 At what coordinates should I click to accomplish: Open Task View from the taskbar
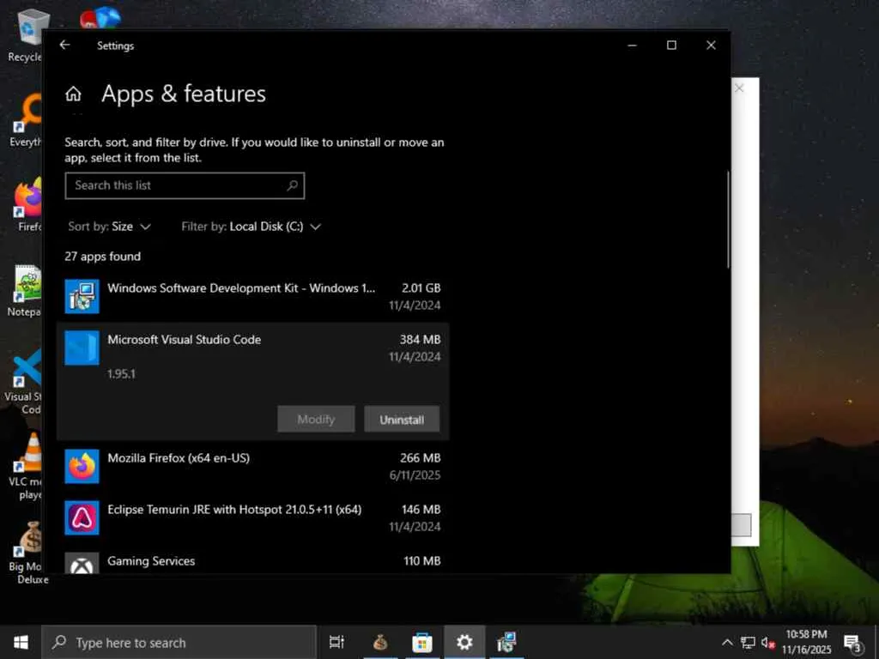[x=336, y=642]
